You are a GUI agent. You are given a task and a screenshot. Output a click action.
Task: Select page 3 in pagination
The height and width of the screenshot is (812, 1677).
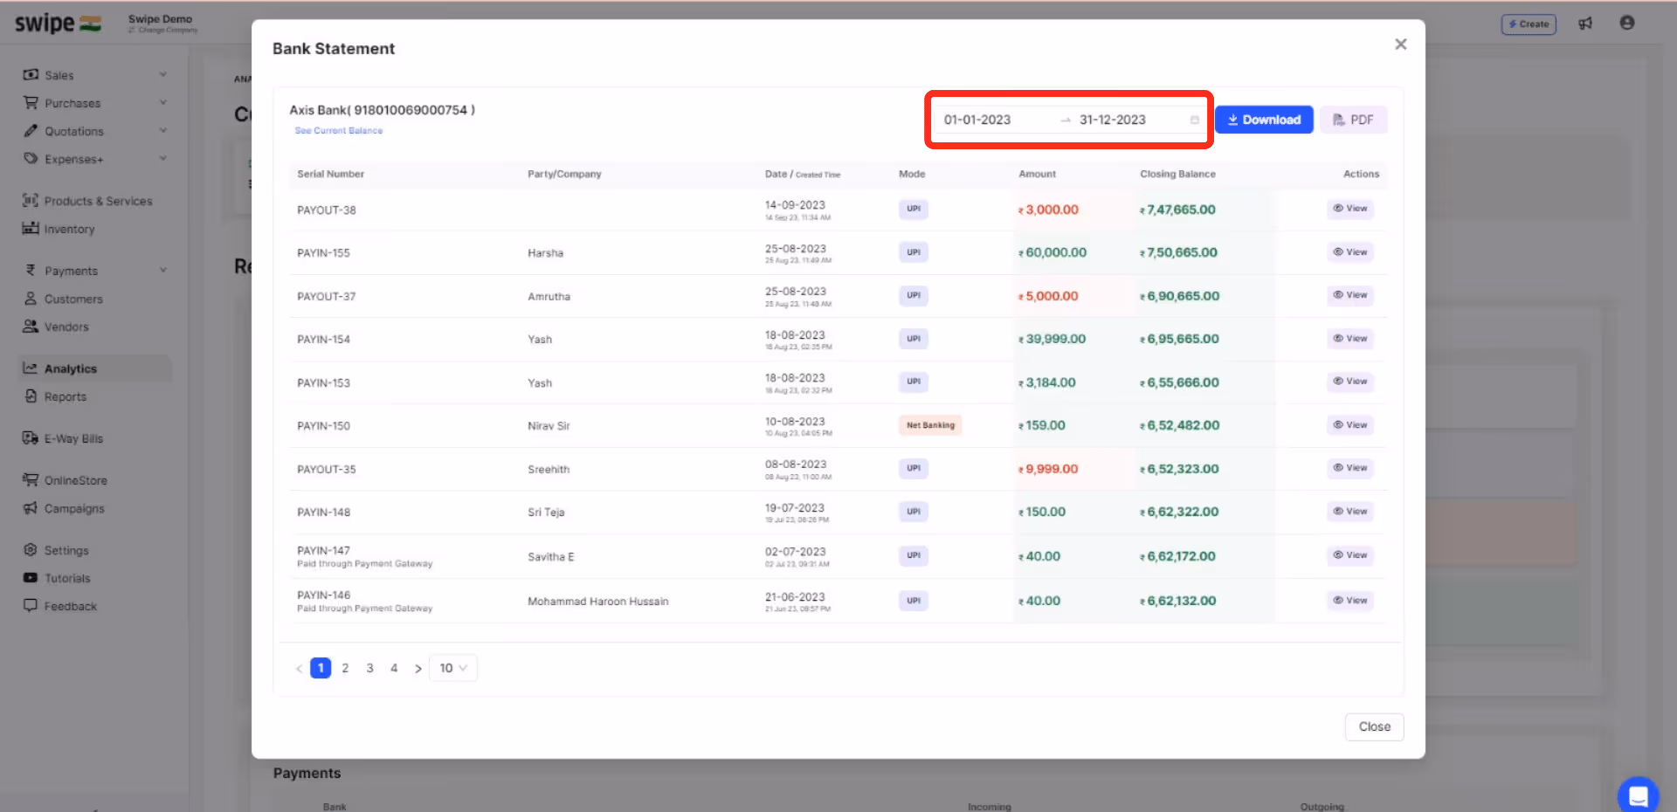(x=369, y=668)
